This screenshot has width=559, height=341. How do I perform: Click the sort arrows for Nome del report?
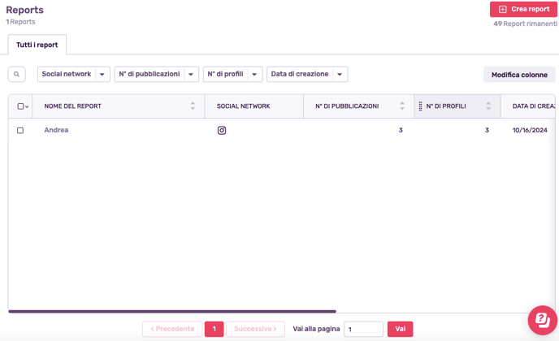193,106
